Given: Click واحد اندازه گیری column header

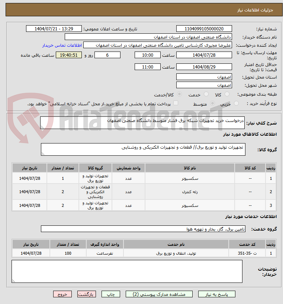Looking at the screenshot, I should pos(104,244).
